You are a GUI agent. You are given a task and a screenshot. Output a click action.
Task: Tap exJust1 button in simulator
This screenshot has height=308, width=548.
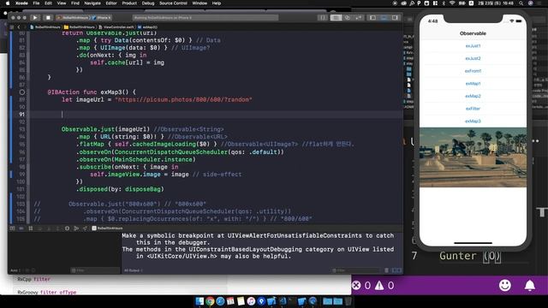click(x=473, y=45)
